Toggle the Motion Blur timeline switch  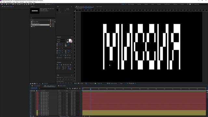(x=77, y=88)
